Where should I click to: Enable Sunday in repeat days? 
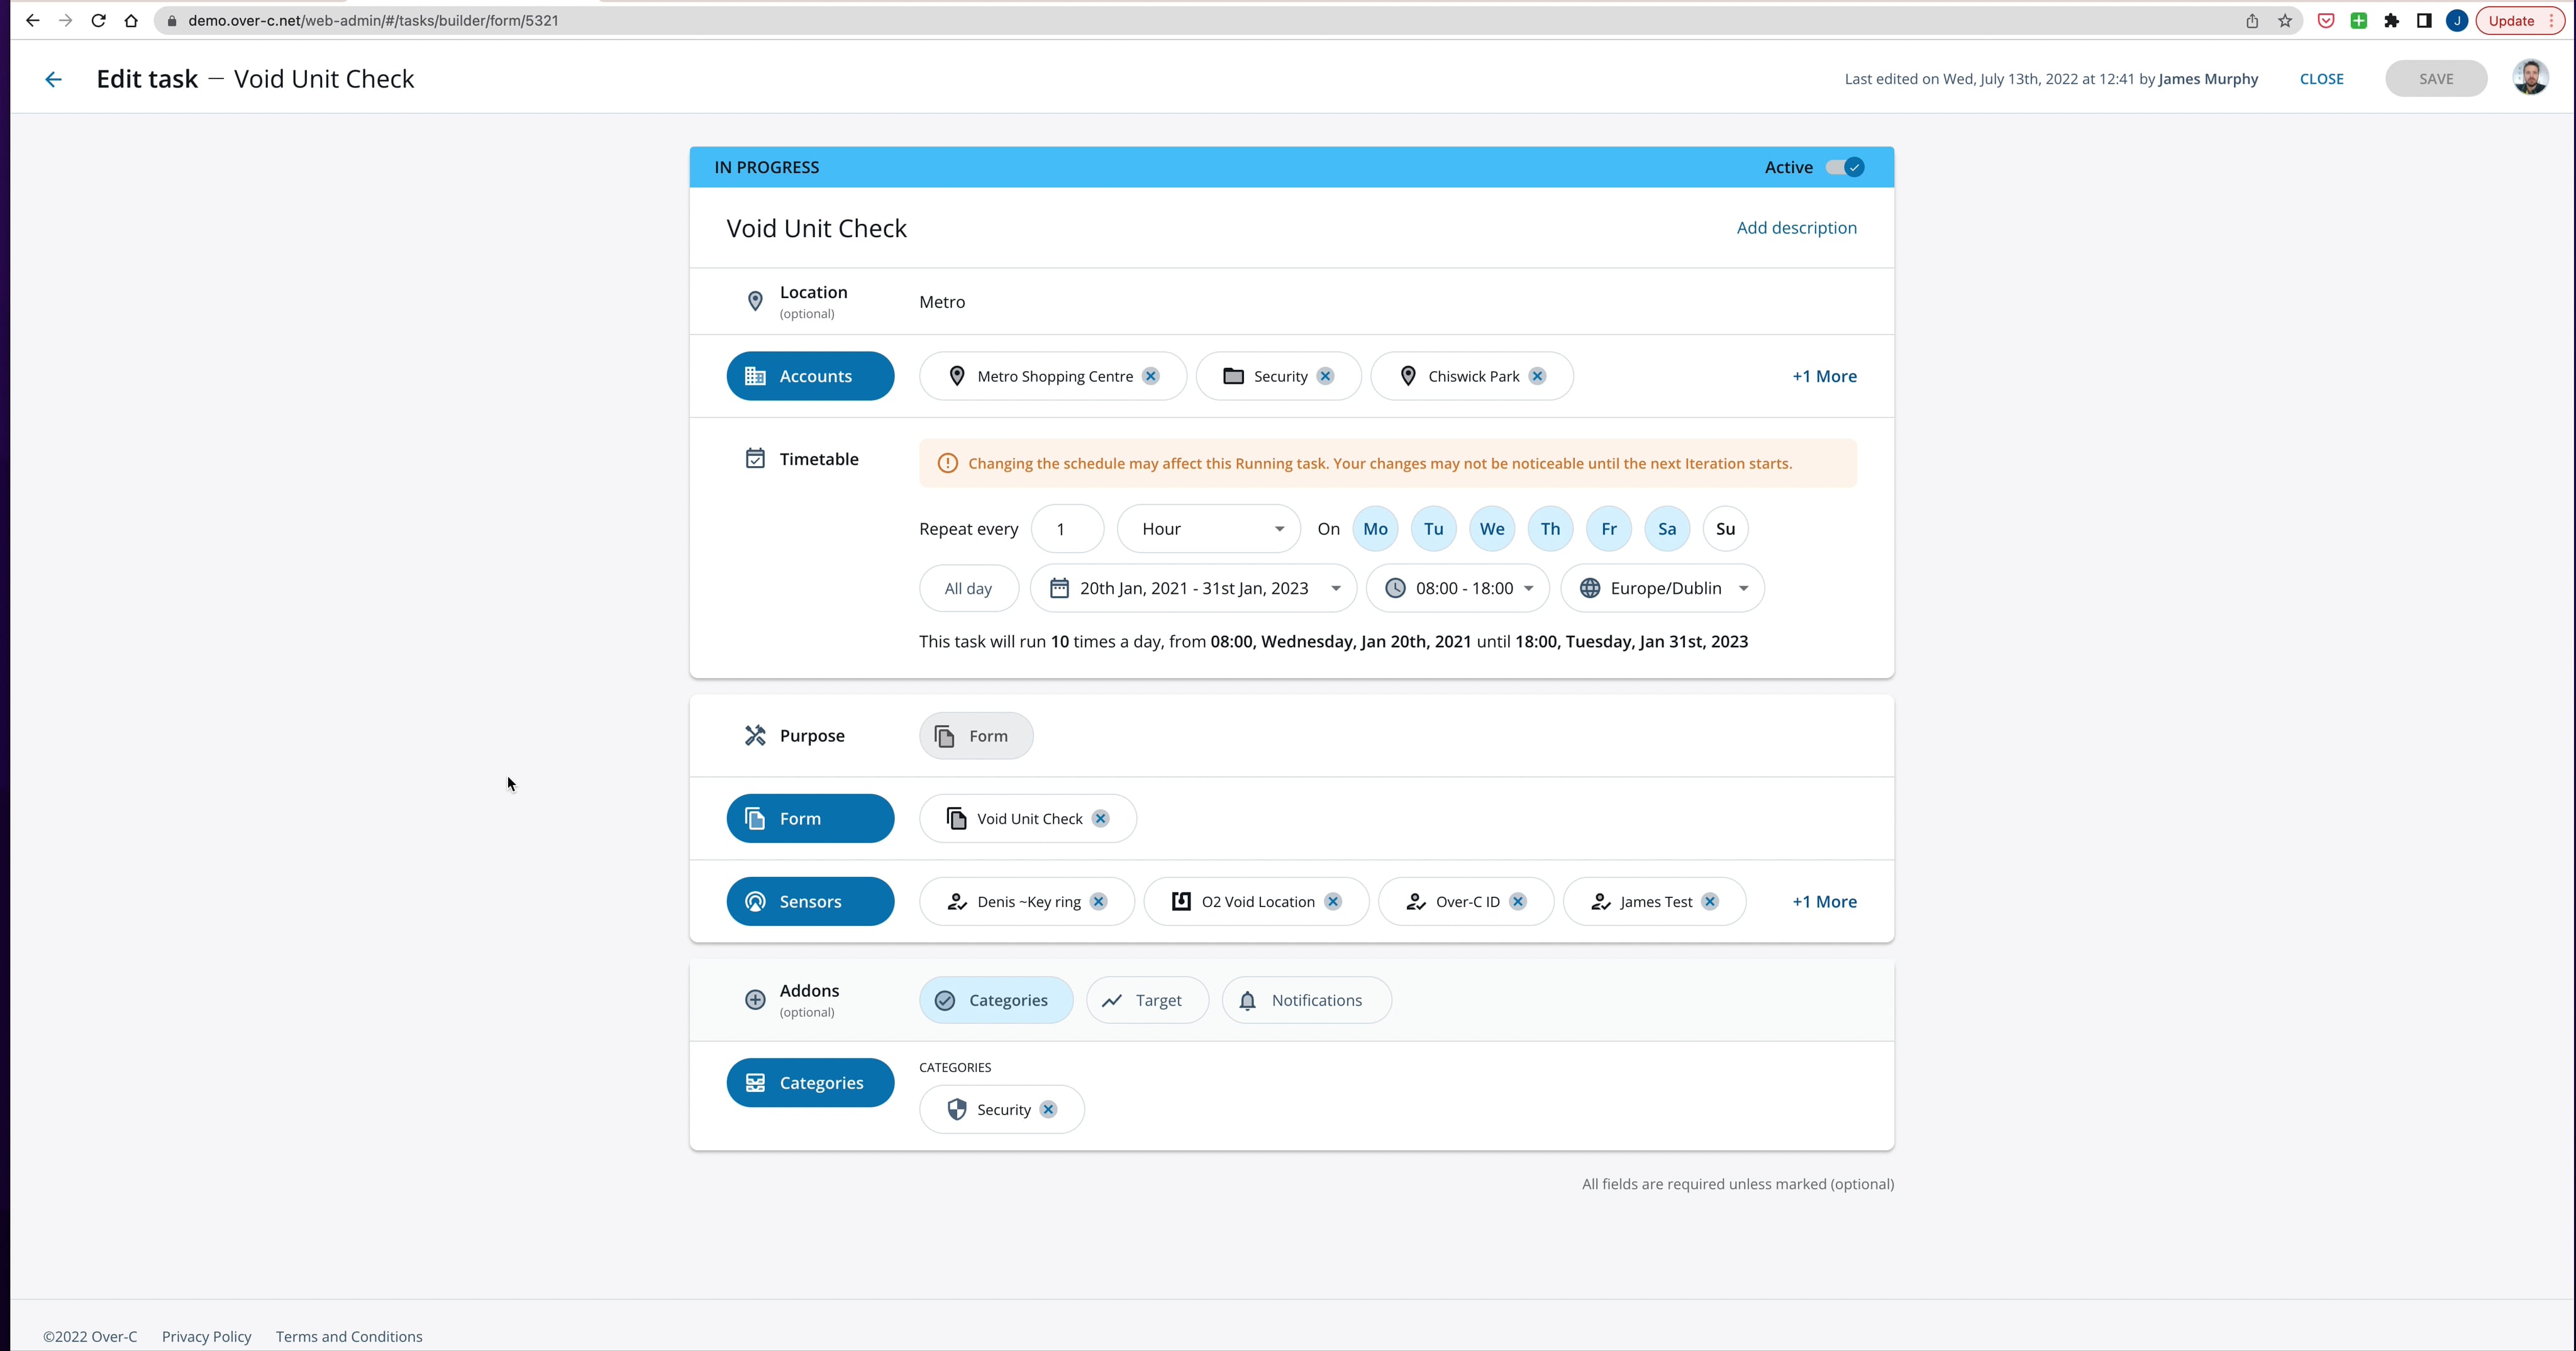pos(1725,528)
